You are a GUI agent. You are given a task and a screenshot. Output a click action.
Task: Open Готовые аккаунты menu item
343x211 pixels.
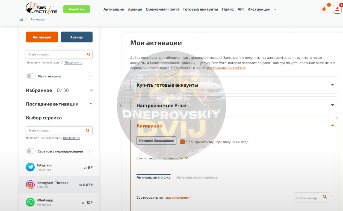tap(201, 9)
